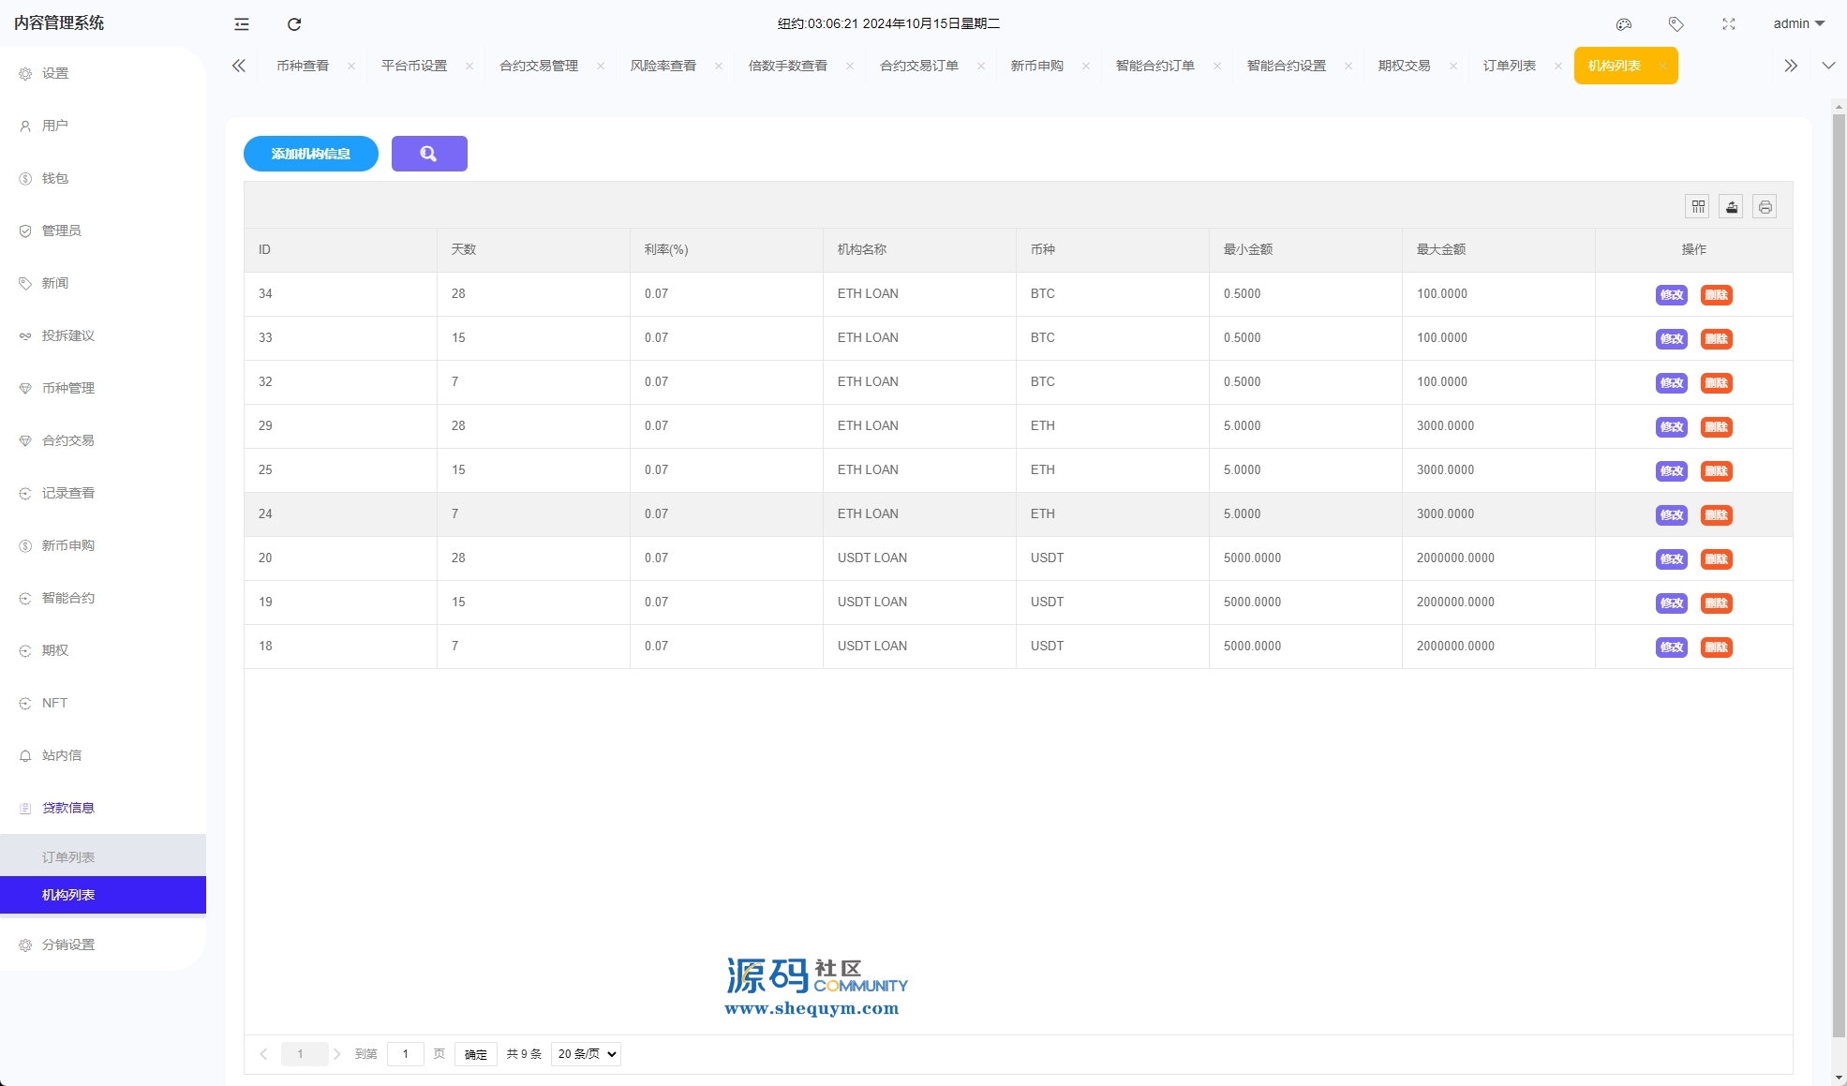The image size is (1847, 1086).
Task: Toggle fullscreen mode icon
Action: pos(1729,24)
